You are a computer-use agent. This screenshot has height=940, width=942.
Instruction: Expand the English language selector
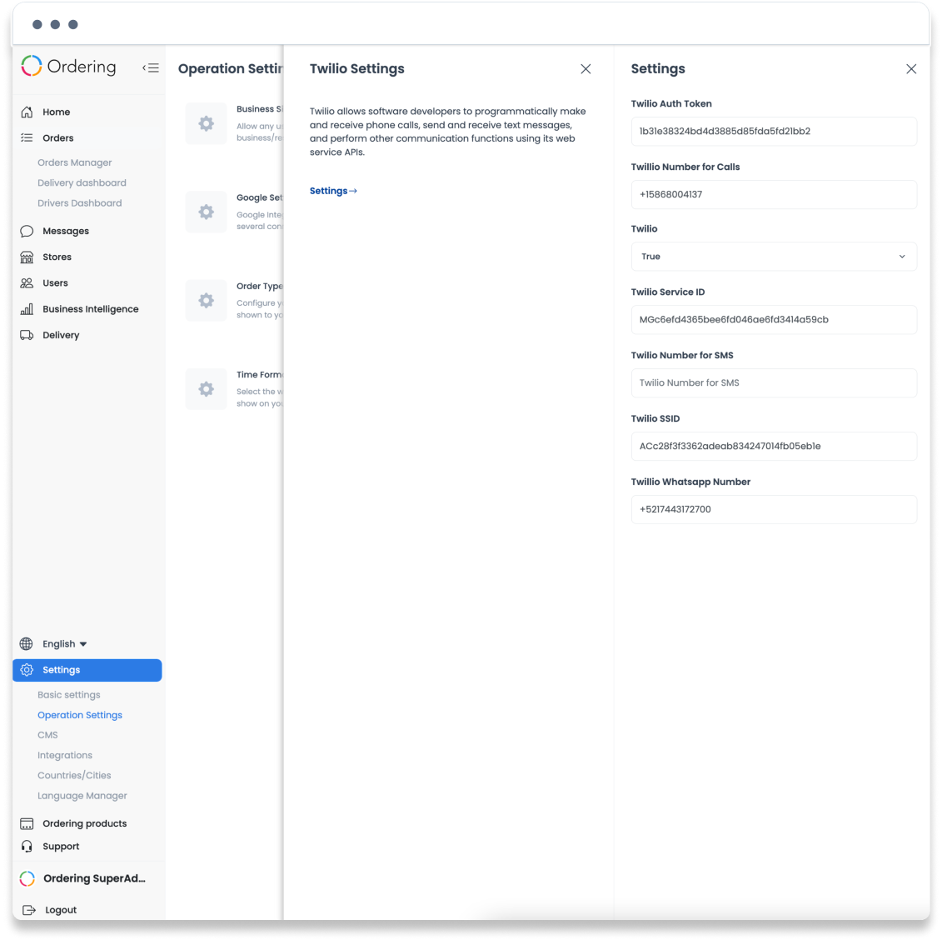pyautogui.click(x=64, y=643)
